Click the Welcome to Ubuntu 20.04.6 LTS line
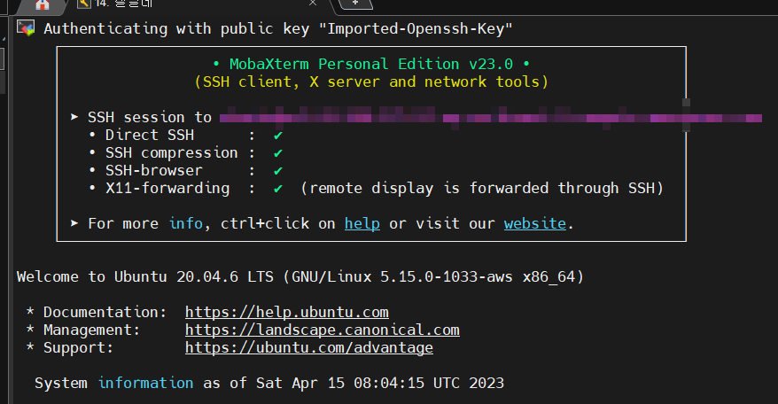778x404 pixels. (x=300, y=277)
